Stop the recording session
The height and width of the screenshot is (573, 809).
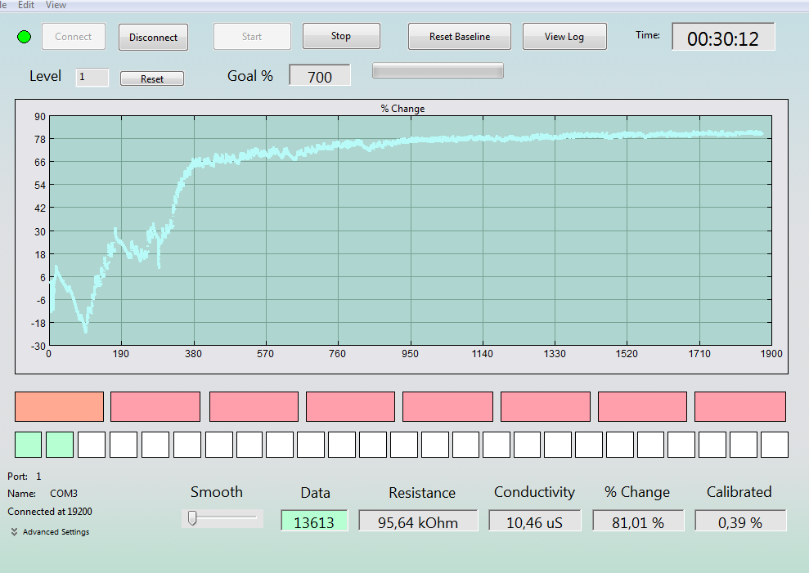click(x=341, y=36)
